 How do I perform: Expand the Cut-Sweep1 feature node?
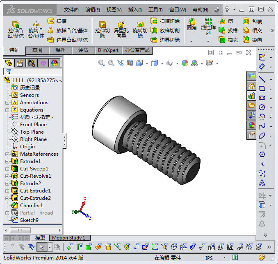[x=7, y=169]
